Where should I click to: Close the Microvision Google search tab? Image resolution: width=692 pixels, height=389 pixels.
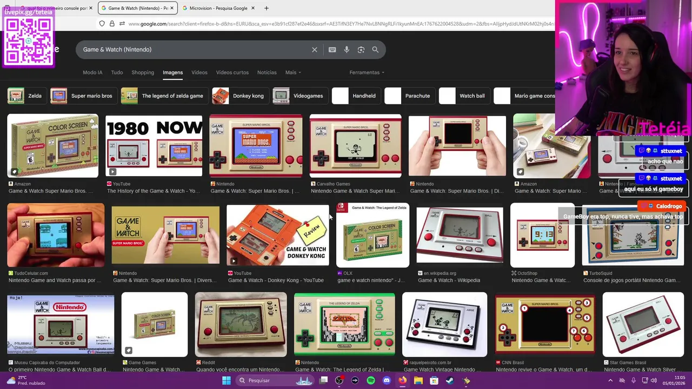coord(254,8)
